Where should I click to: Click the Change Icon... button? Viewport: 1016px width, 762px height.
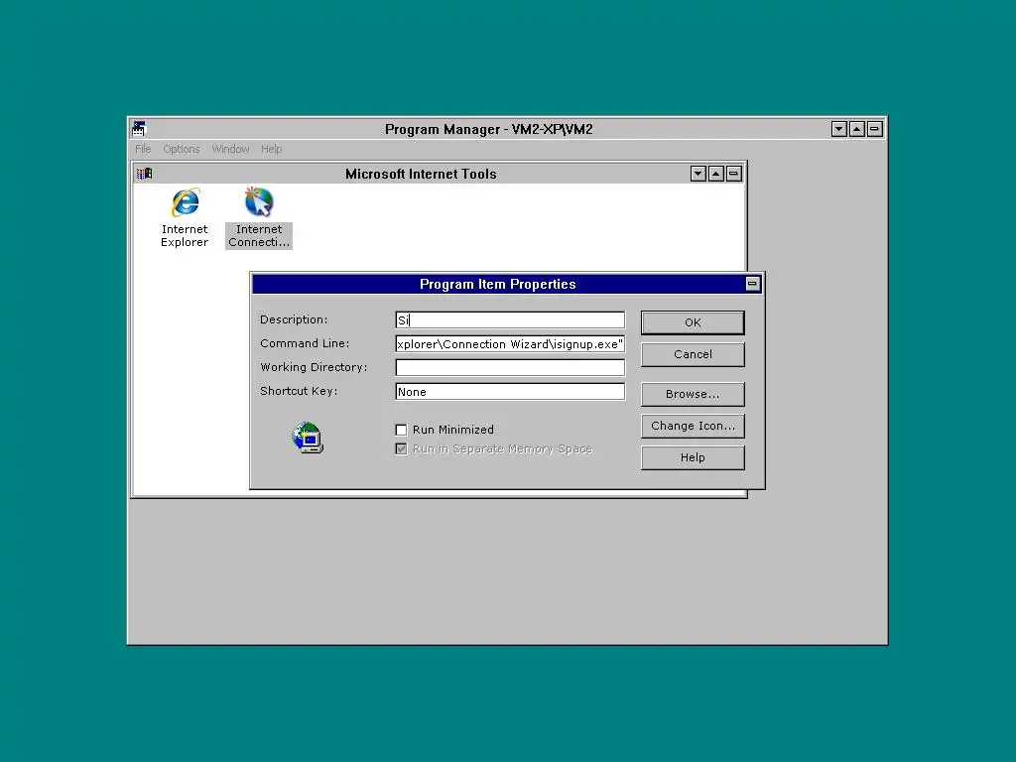click(693, 426)
